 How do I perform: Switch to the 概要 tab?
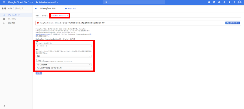click(37, 16)
